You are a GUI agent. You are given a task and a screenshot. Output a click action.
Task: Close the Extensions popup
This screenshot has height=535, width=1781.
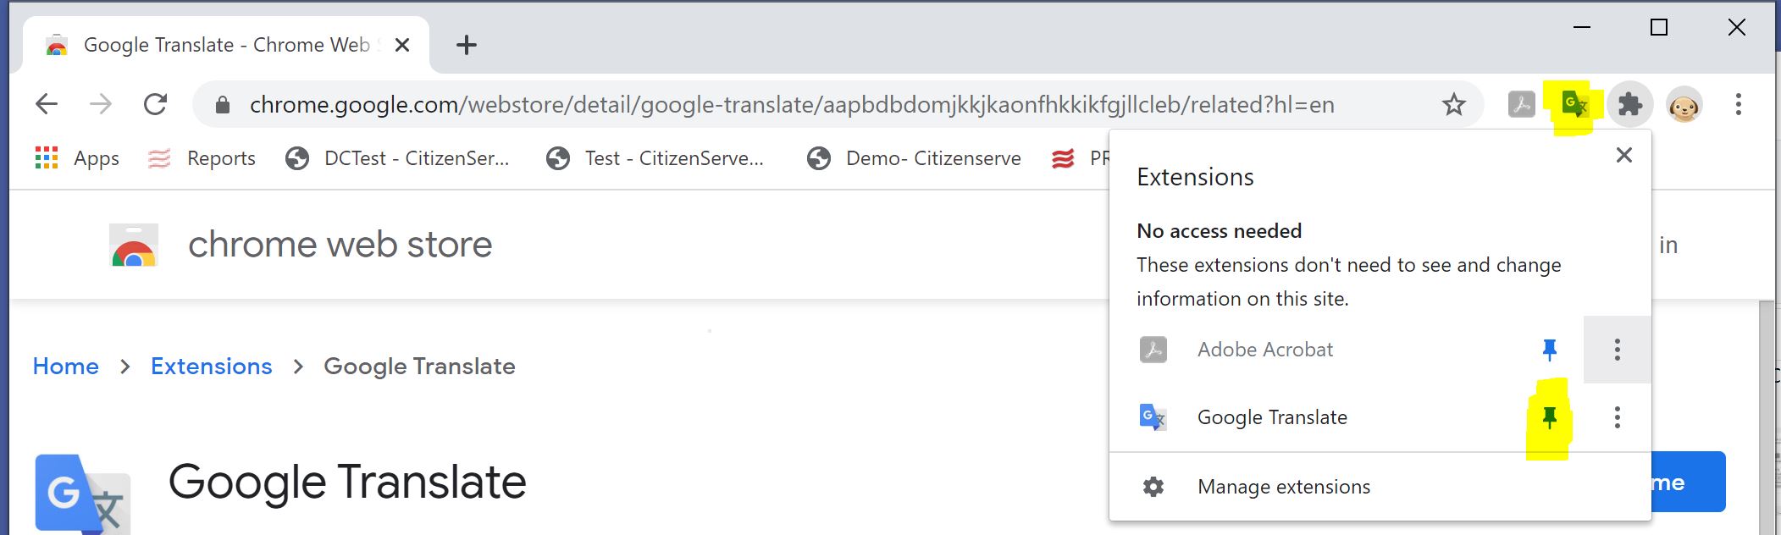point(1623,155)
